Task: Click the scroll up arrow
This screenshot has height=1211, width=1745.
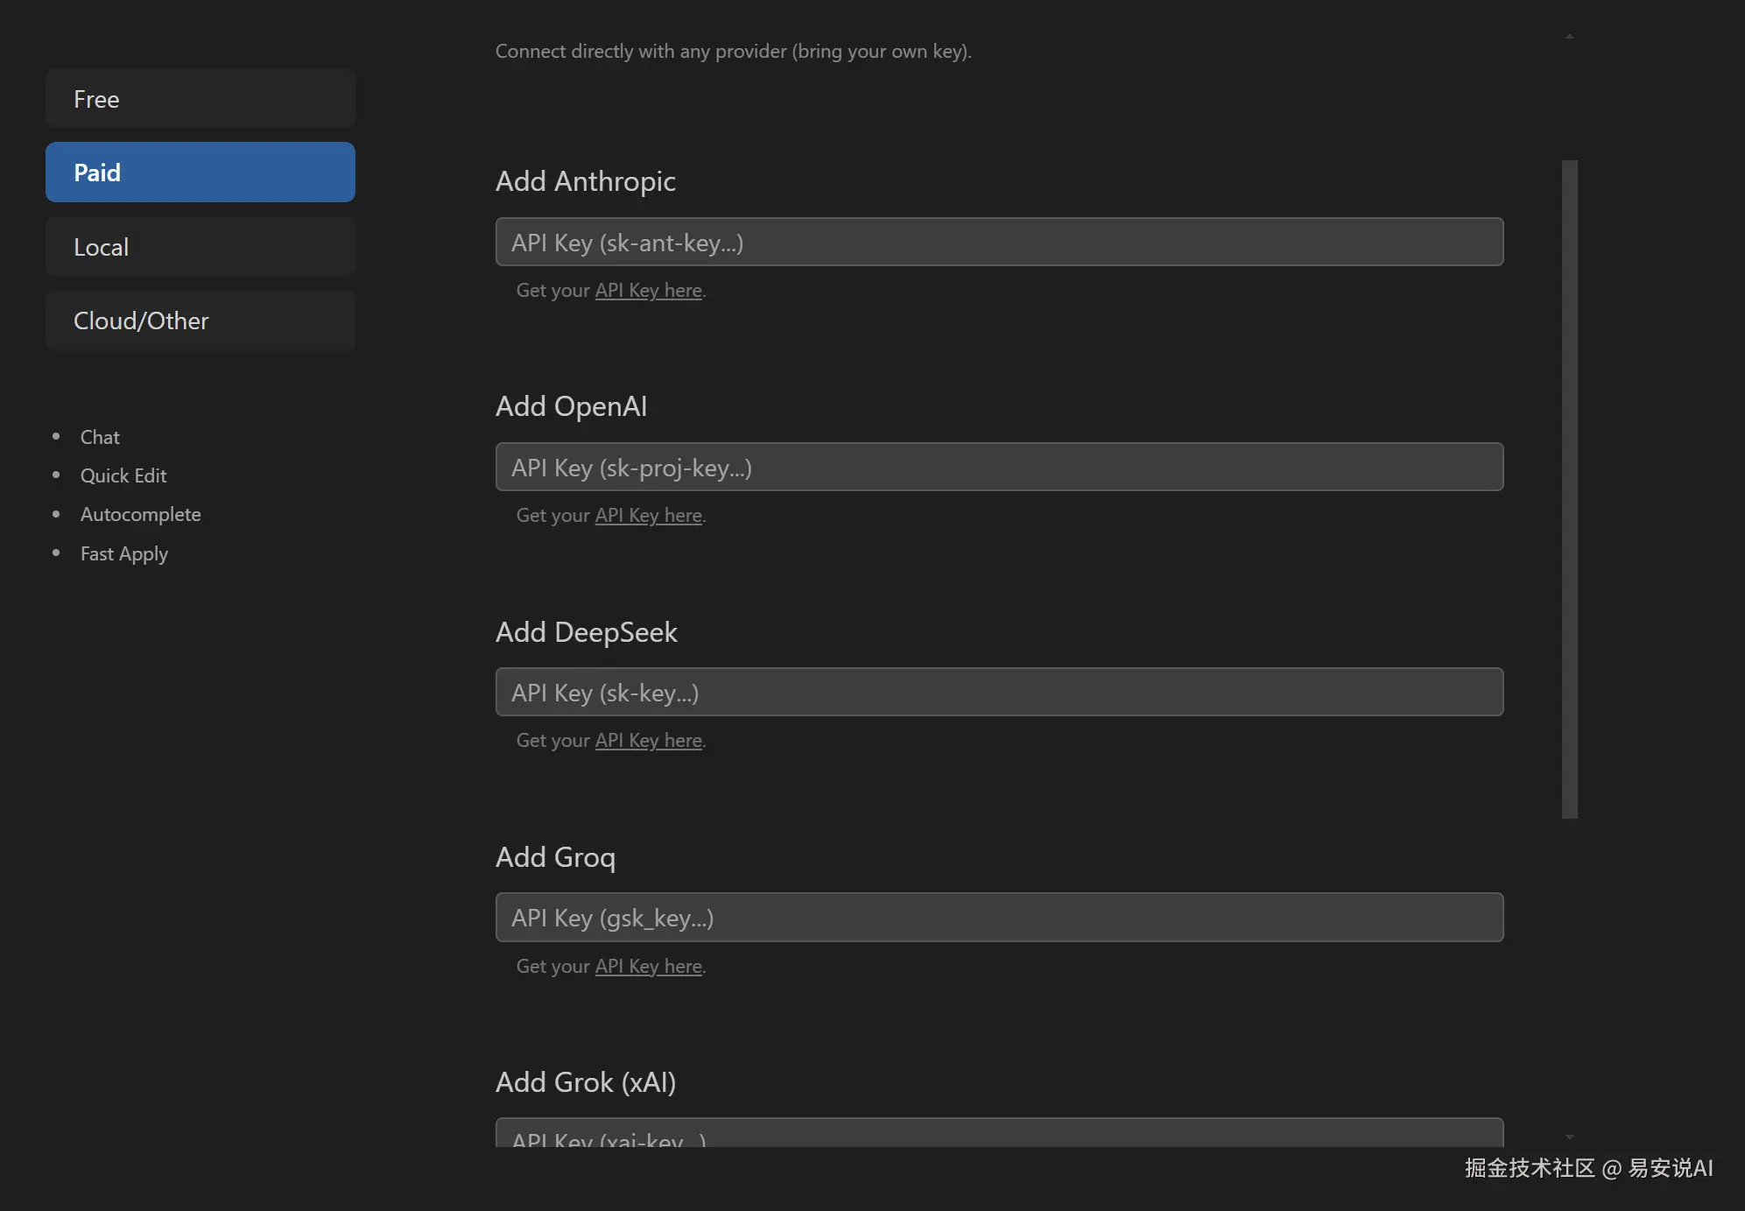Action: [x=1569, y=37]
